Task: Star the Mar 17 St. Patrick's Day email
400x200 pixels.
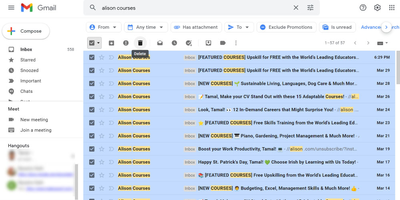Action: tap(102, 162)
